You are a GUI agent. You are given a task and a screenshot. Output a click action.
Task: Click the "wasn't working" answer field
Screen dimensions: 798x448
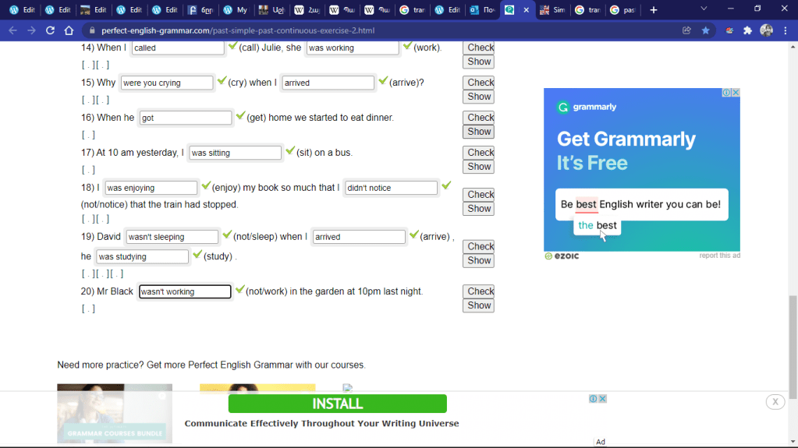pyautogui.click(x=185, y=291)
